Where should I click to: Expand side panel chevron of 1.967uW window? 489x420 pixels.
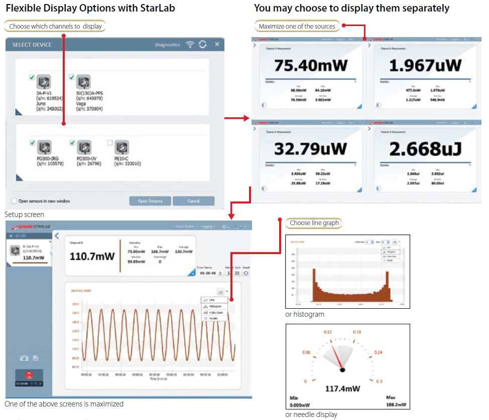(x=369, y=46)
